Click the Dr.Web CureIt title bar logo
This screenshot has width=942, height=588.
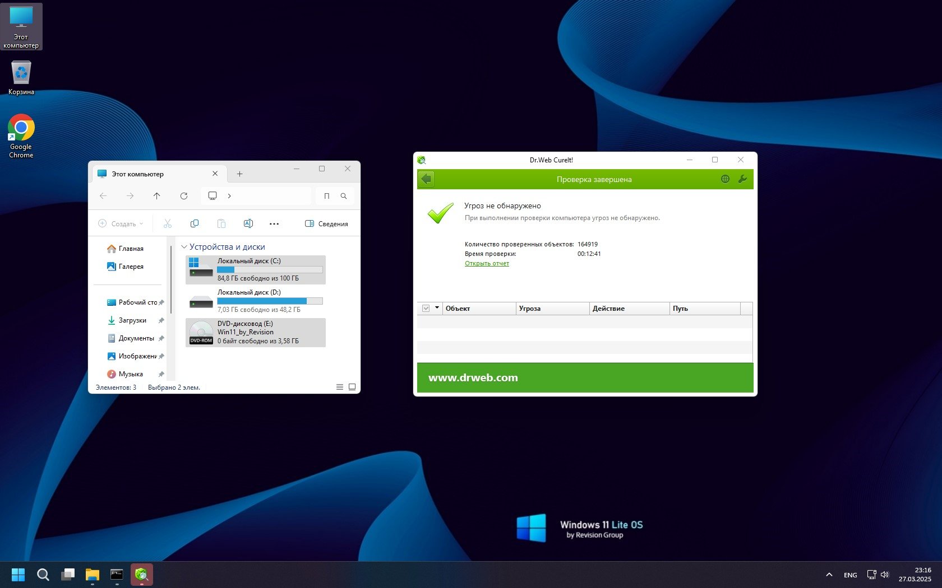click(x=422, y=160)
